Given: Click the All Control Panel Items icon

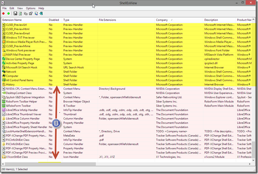Looking at the screenshot, I should 4,80.
